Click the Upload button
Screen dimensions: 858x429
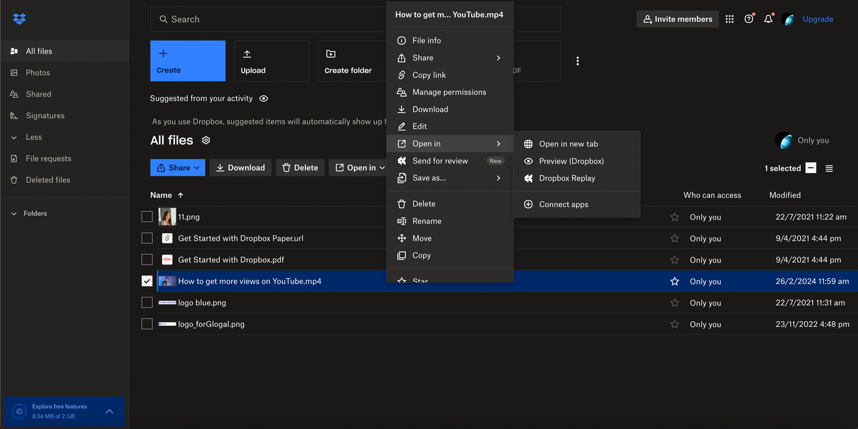pos(271,61)
